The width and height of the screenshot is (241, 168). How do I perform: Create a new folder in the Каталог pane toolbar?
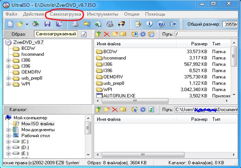tap(107, 110)
